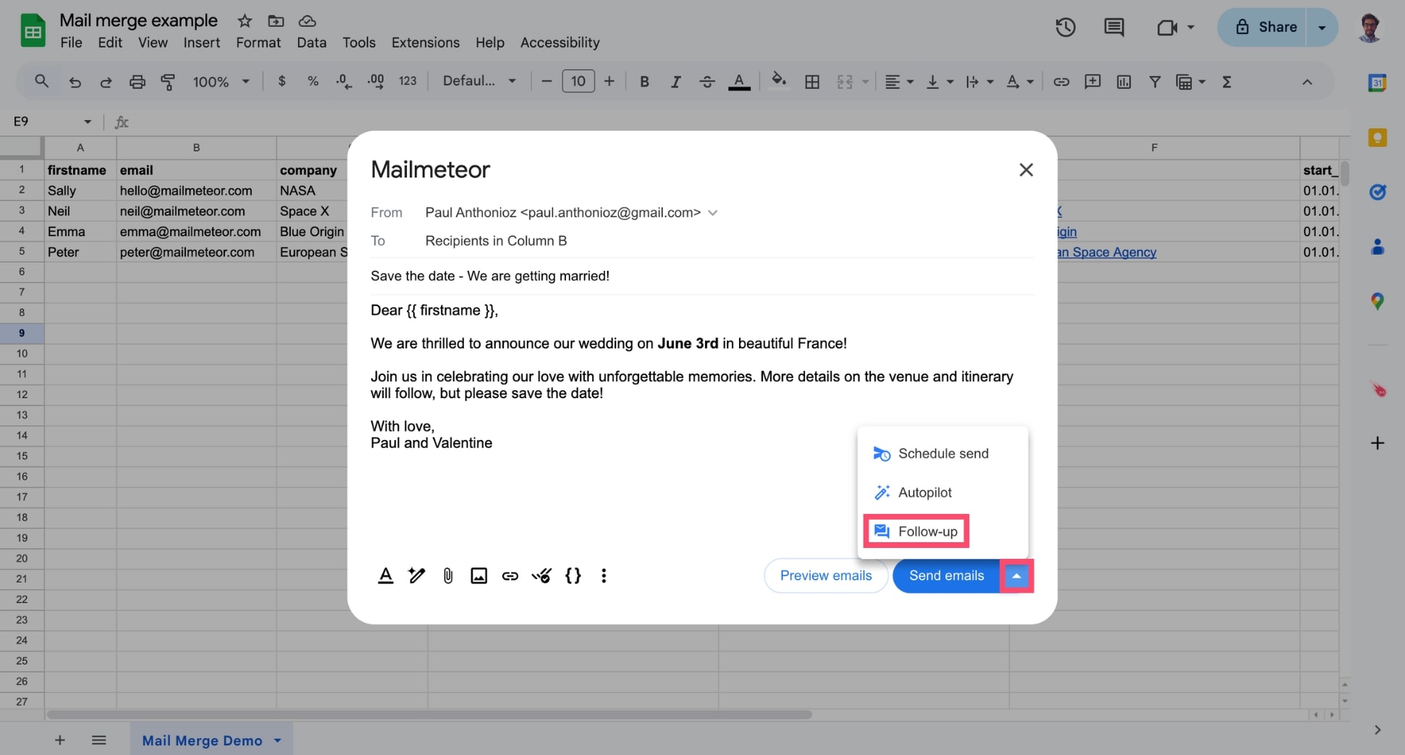Select Schedule send from the menu
This screenshot has height=755, width=1405.
tap(942, 453)
